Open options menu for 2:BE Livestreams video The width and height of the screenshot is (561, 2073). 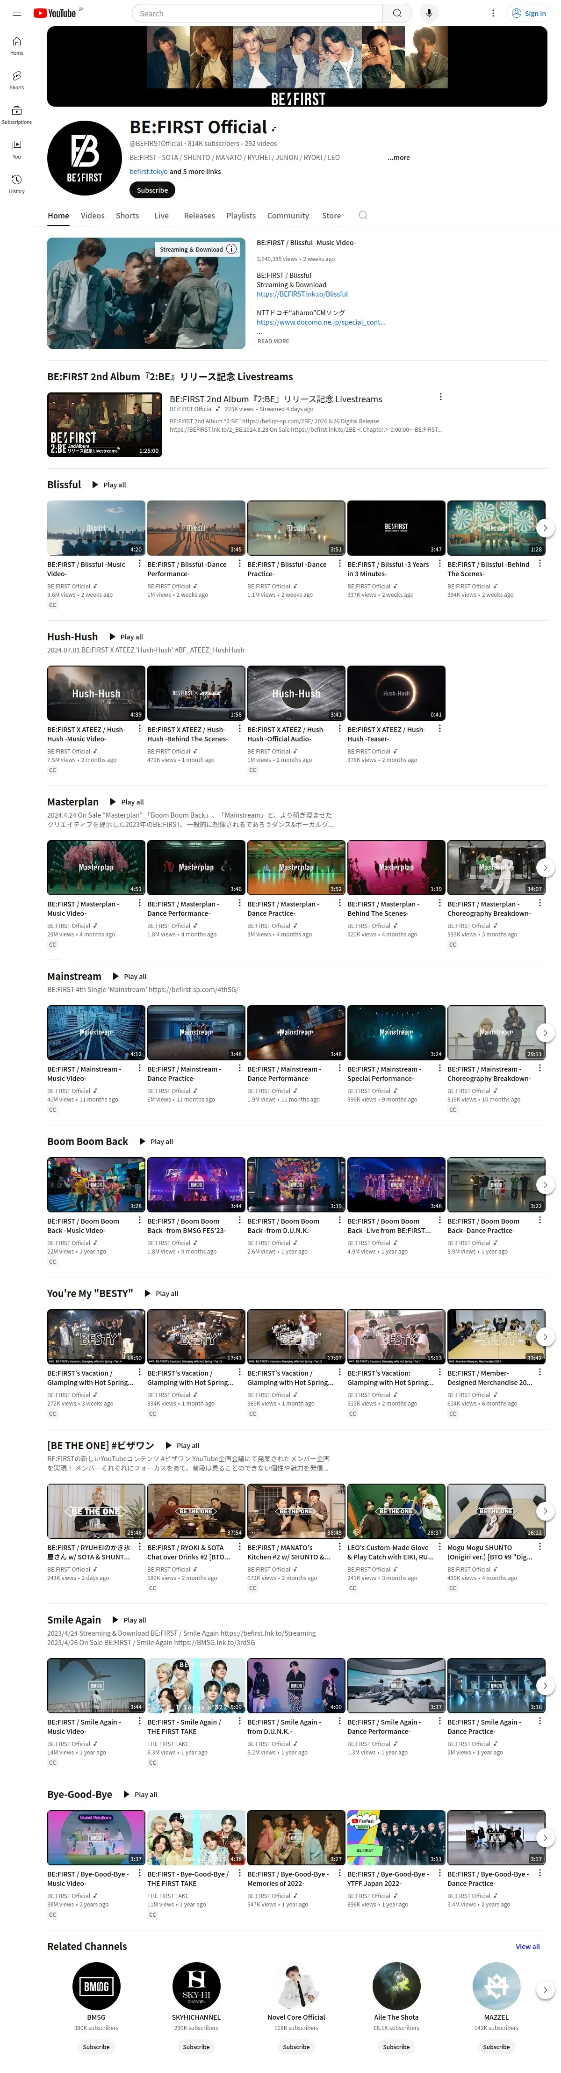pyautogui.click(x=440, y=397)
